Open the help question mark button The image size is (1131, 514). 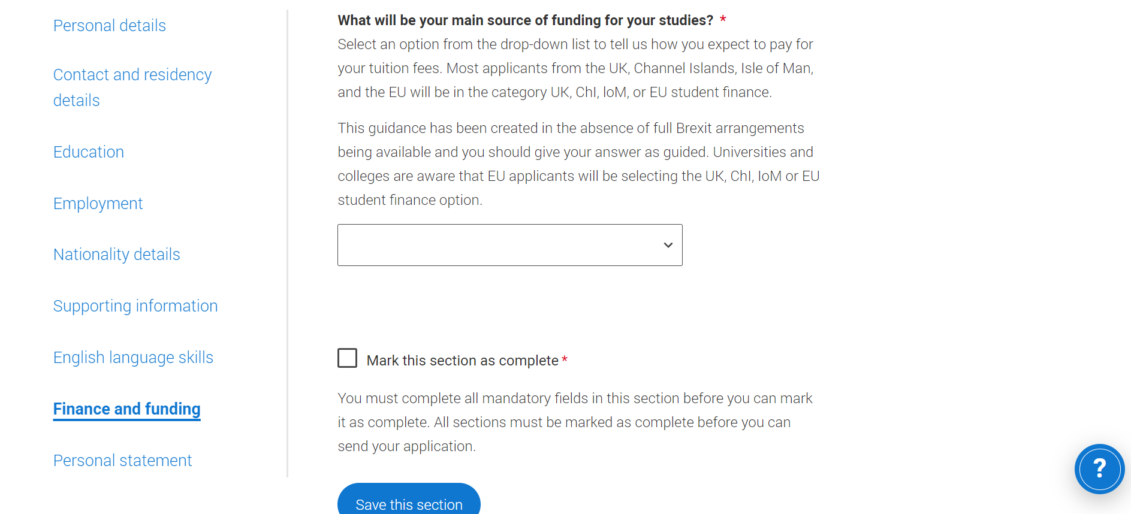(1099, 468)
